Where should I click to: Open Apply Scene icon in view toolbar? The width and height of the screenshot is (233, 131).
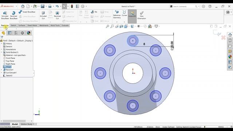pos(150,26)
